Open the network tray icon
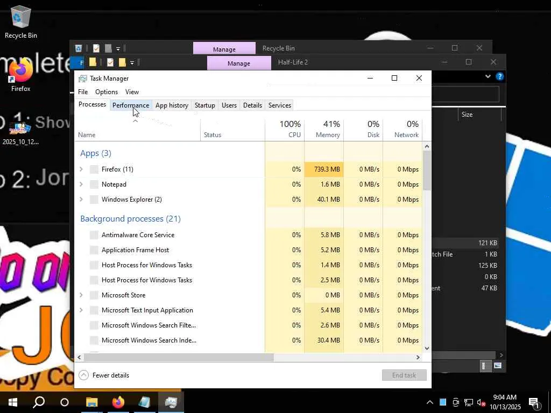The image size is (551, 413). point(469,402)
